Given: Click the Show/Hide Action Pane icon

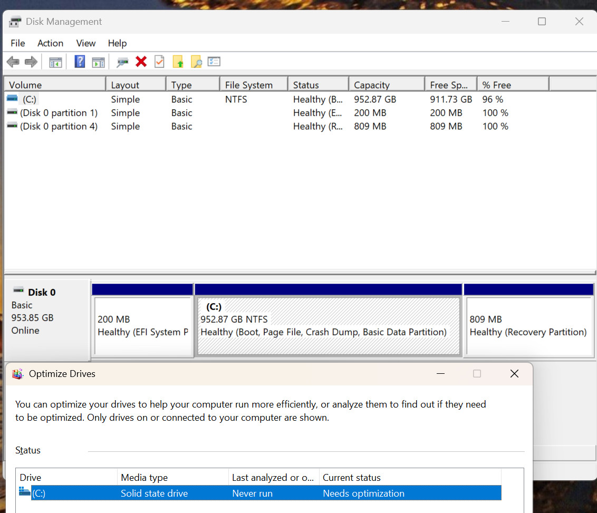Looking at the screenshot, I should point(98,62).
